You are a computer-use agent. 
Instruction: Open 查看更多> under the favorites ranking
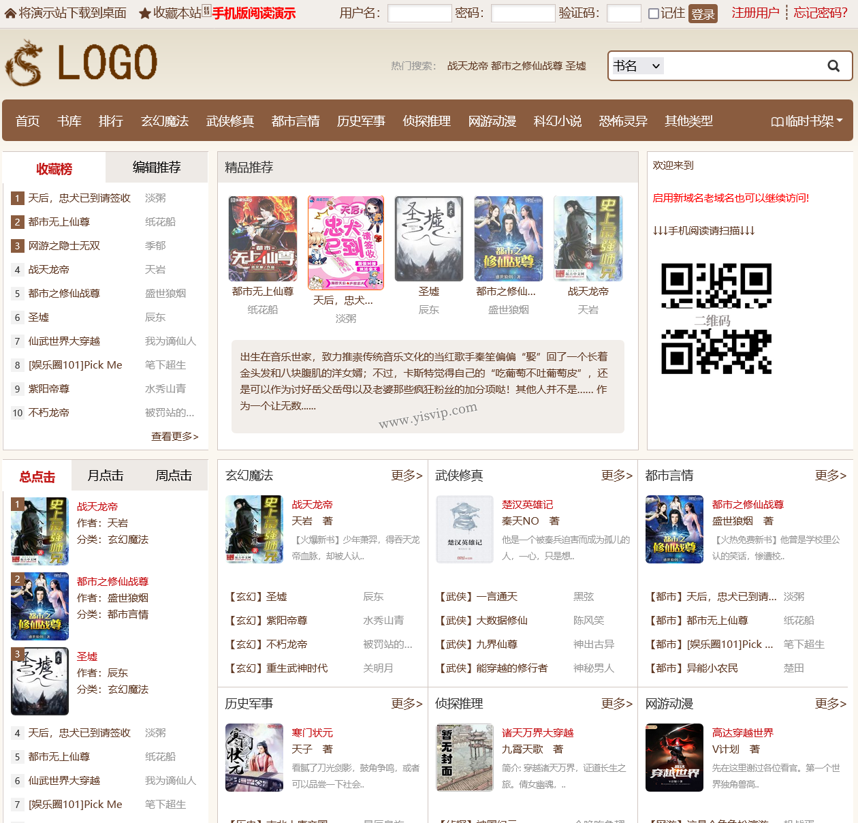[x=174, y=437]
